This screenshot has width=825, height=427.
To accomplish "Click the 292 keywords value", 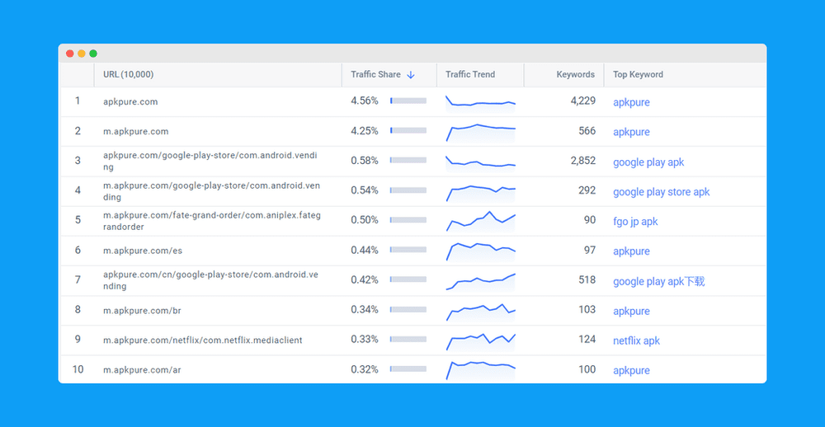I will pyautogui.click(x=587, y=190).
